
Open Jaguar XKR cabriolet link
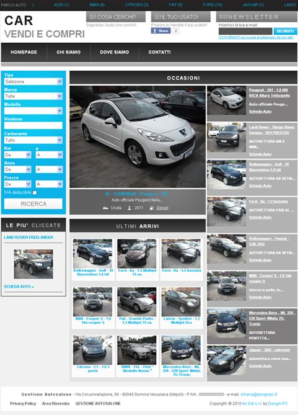(270, 350)
